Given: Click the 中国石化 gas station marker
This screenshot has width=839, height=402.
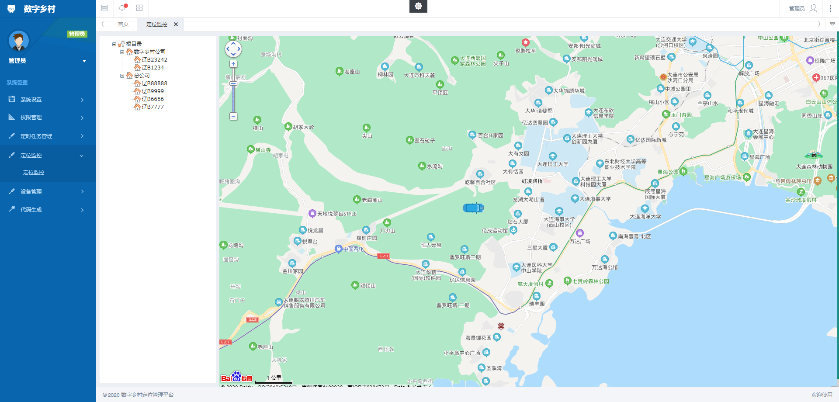Looking at the screenshot, I should 338,249.
